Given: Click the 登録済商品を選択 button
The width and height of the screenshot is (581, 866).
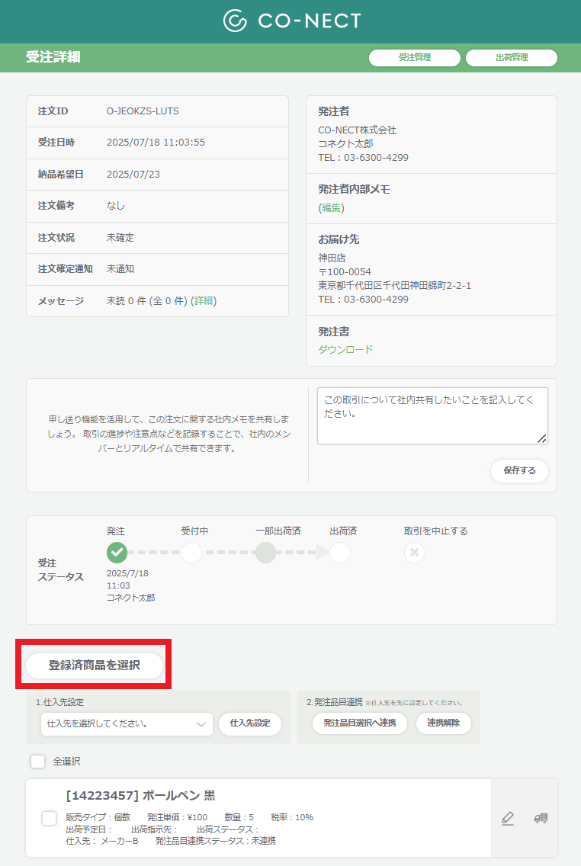Looking at the screenshot, I should (x=95, y=665).
